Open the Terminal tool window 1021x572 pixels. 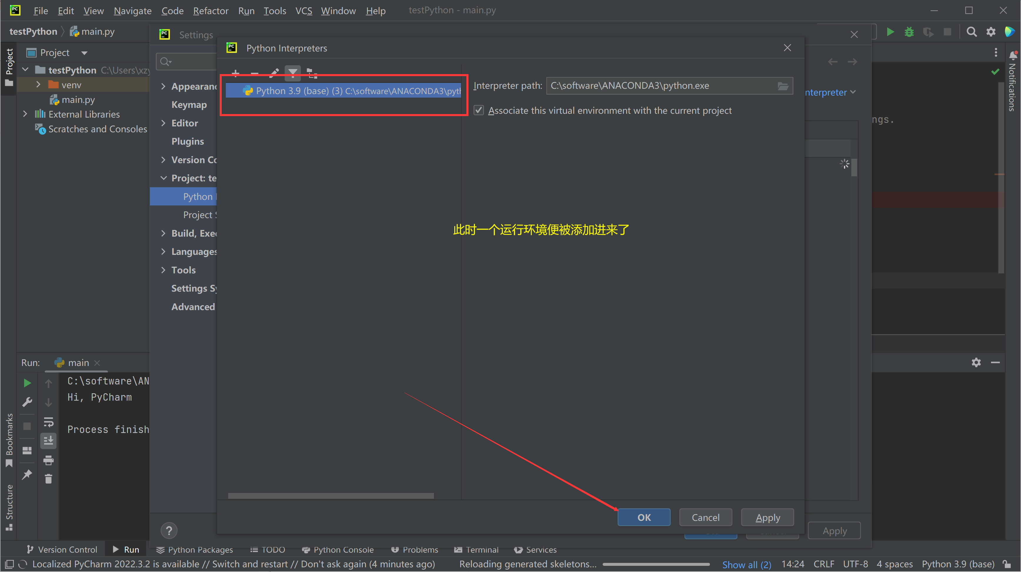click(x=476, y=550)
